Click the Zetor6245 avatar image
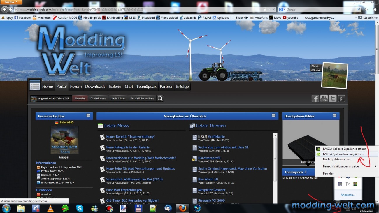 64,140
